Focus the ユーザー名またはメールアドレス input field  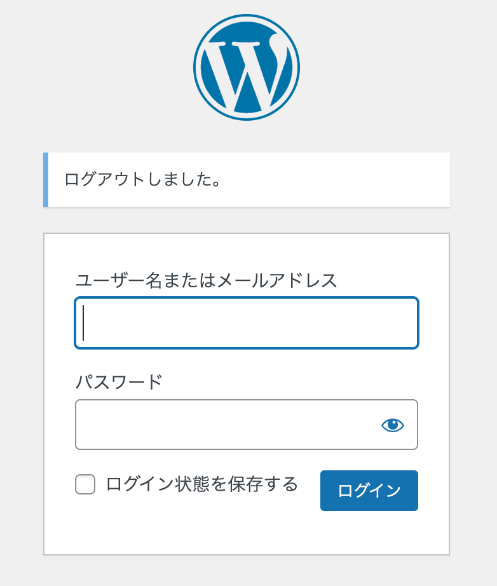(247, 323)
